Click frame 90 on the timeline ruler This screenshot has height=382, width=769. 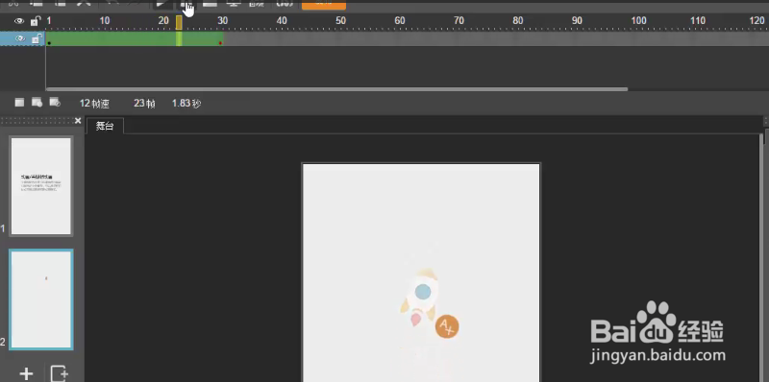(578, 20)
